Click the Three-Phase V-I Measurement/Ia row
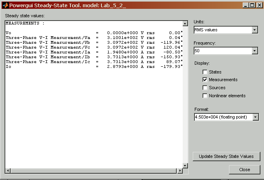Viewport: 264px width, 180px height. (94, 52)
